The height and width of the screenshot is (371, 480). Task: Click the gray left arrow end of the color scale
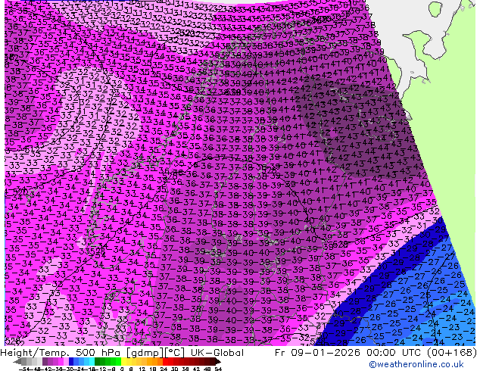point(17,362)
